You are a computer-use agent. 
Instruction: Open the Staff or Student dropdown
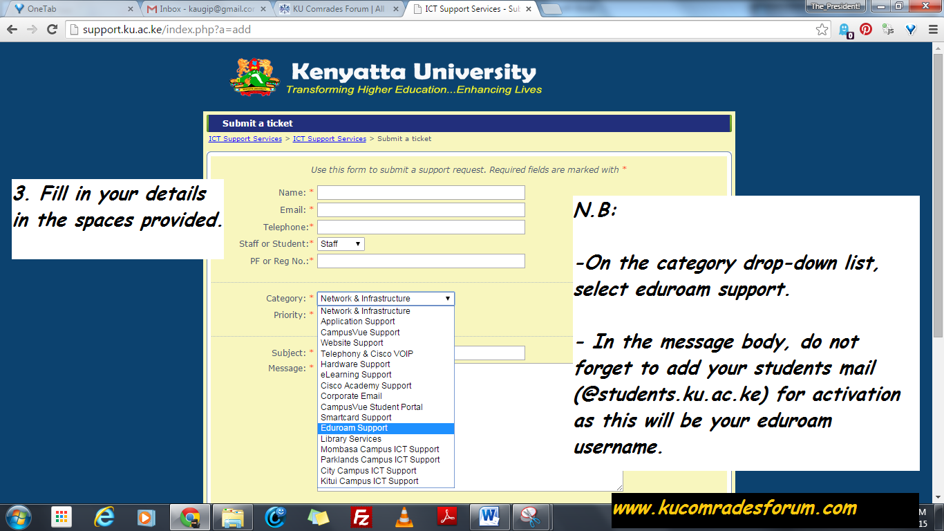341,244
